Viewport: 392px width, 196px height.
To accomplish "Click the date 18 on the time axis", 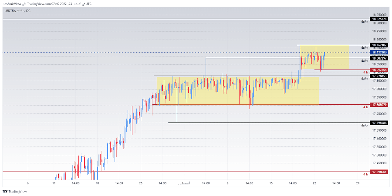I will tap(97, 183).
